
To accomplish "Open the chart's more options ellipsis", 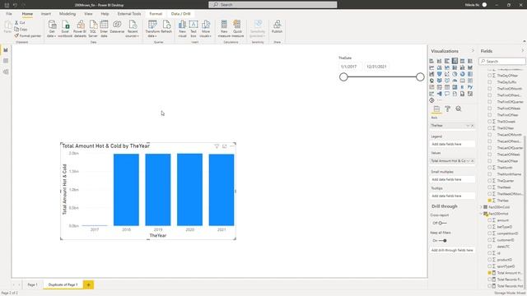I will (232, 146).
